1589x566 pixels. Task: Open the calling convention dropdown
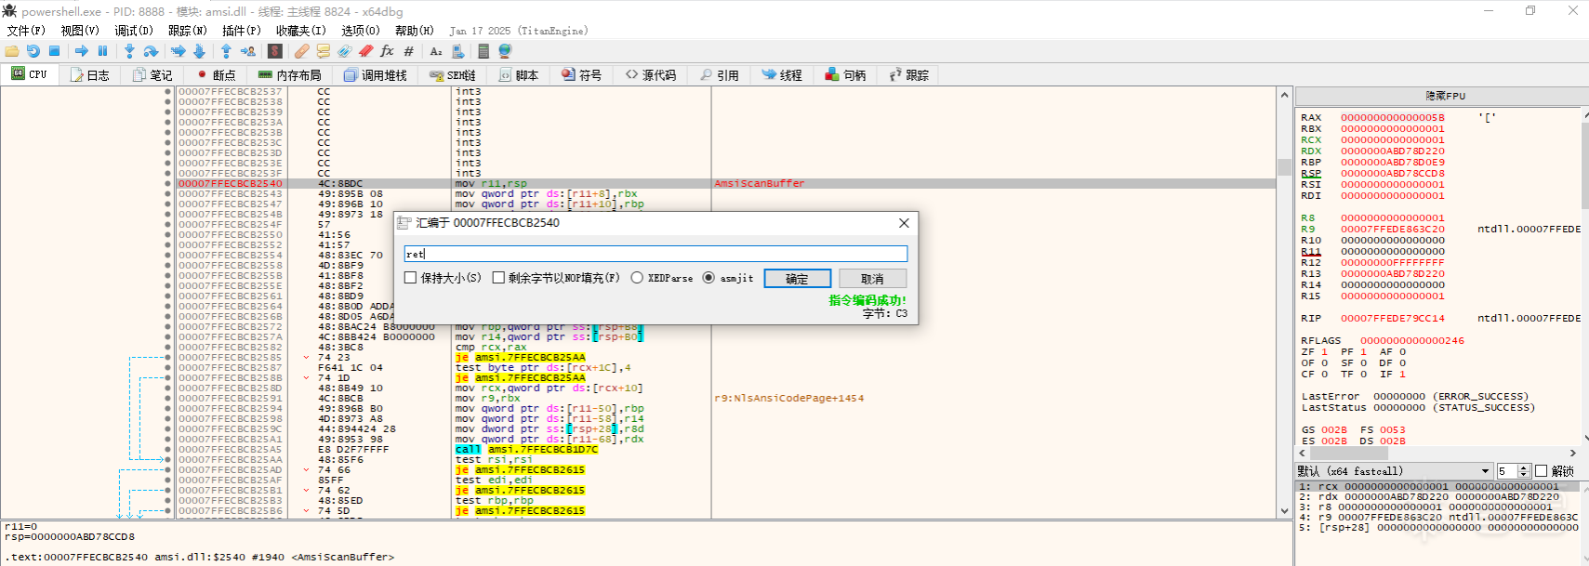1394,471
